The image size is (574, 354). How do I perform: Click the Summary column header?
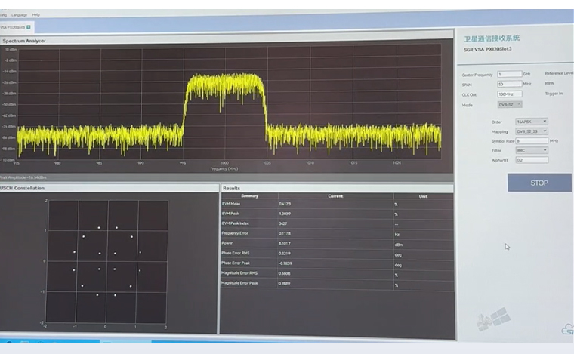point(250,196)
